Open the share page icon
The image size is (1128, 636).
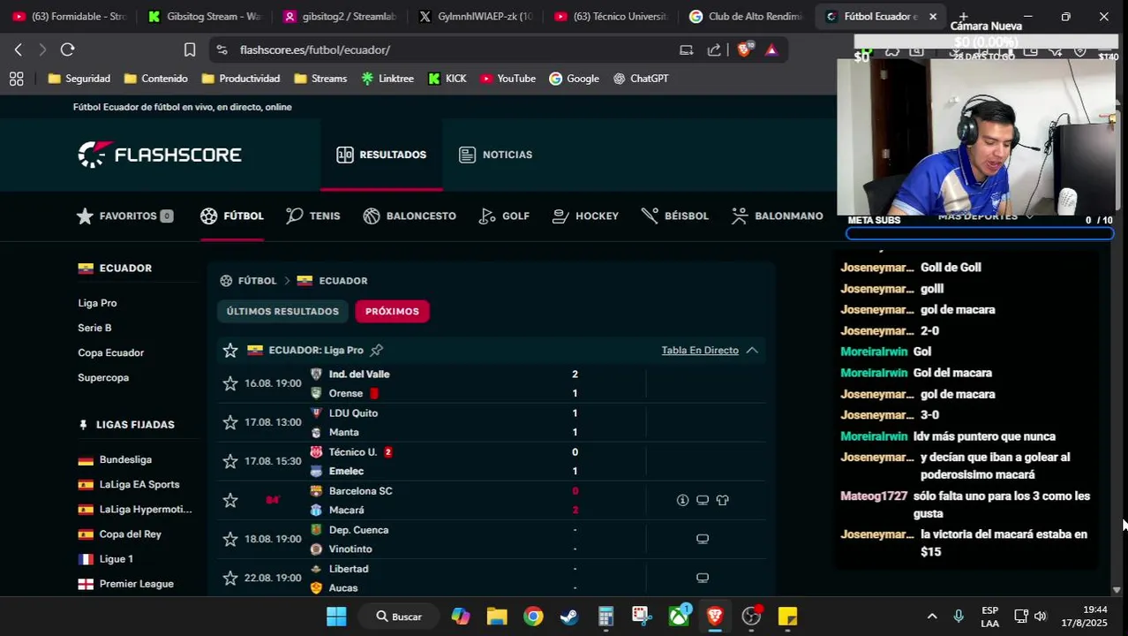coord(714,49)
